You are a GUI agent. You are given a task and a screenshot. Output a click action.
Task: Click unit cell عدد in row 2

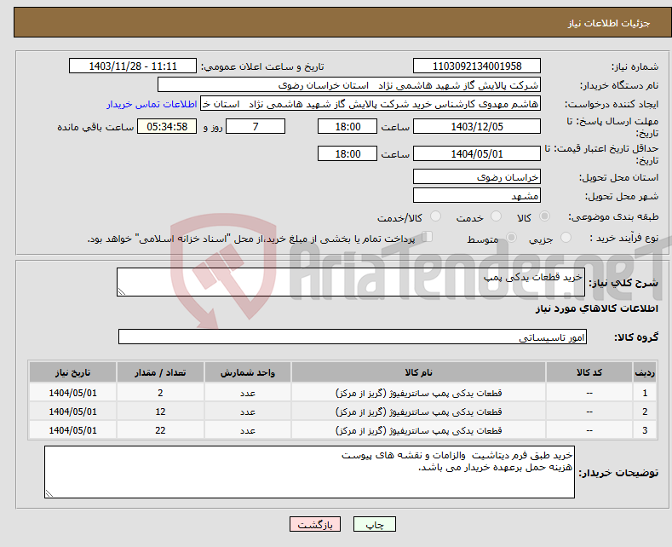248,412
